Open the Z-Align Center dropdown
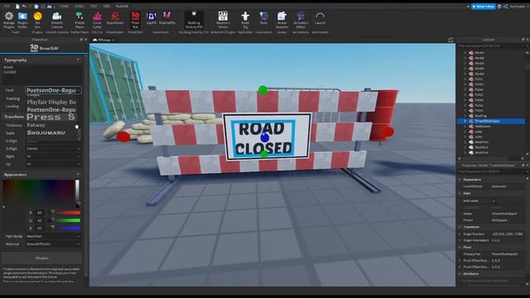The width and height of the screenshot is (530, 298). coord(53,148)
